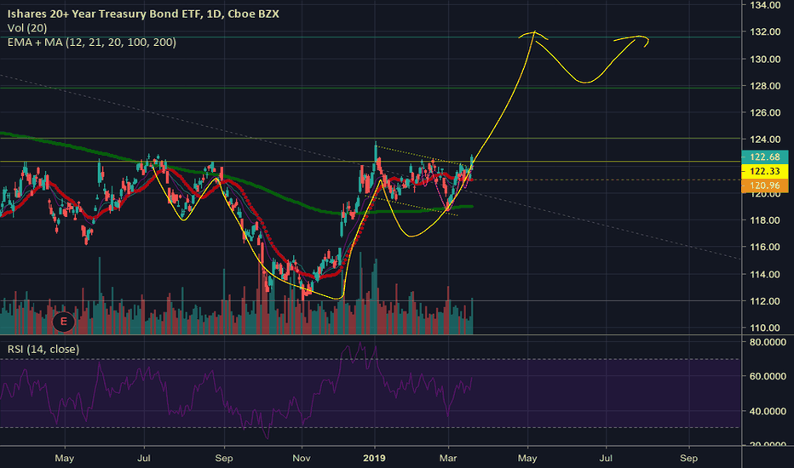Click the 126.00 price axis value

[x=765, y=113]
